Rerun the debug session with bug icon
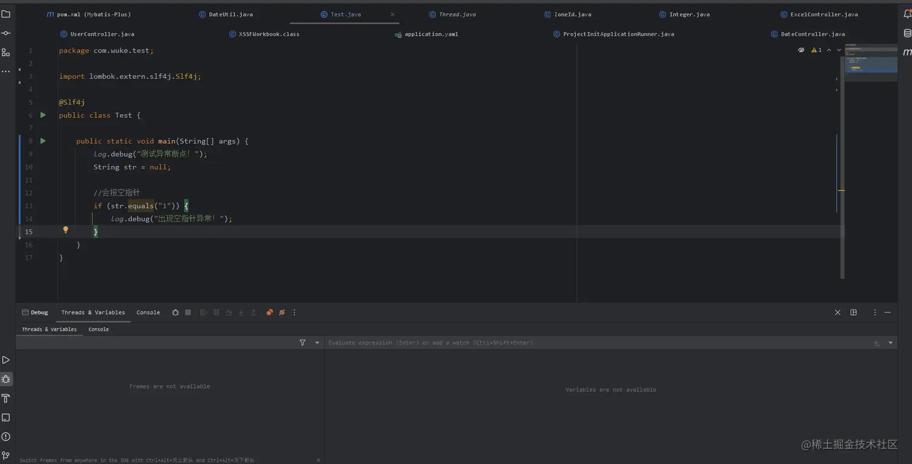Image resolution: width=912 pixels, height=464 pixels. (x=176, y=313)
